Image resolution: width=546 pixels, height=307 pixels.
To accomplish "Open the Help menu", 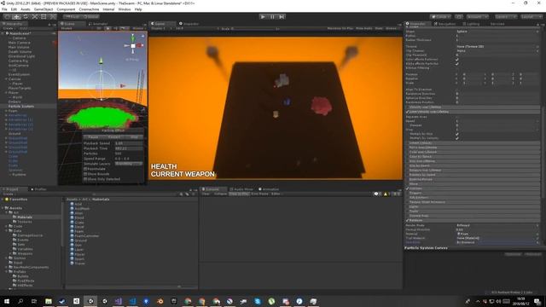I will 138,9.
